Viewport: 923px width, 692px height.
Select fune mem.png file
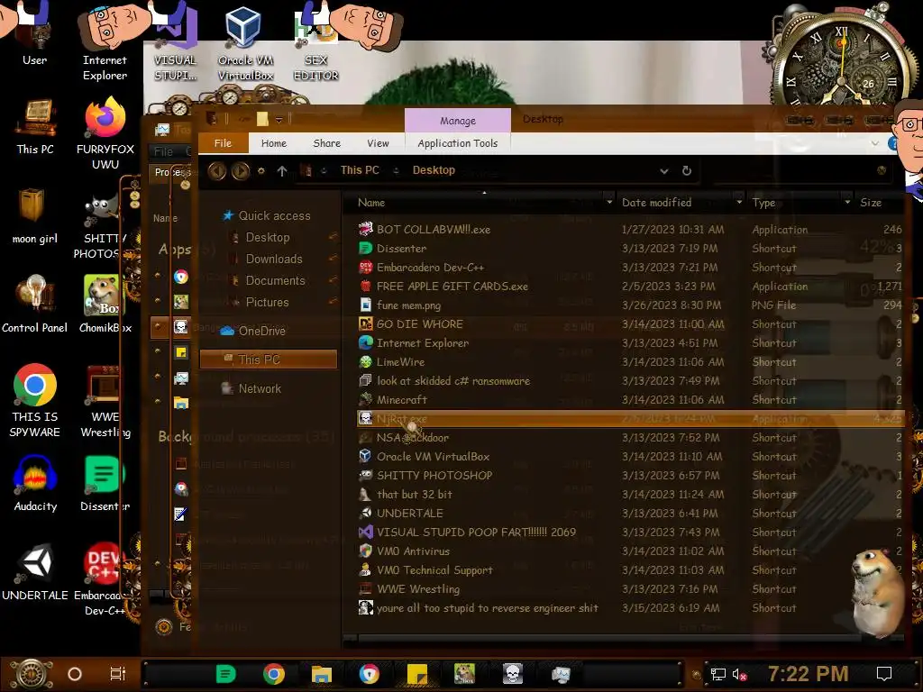pyautogui.click(x=628, y=305)
